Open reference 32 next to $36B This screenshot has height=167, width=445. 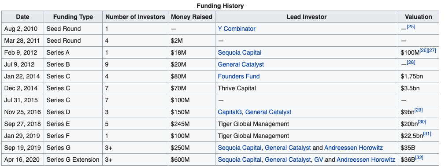tap(420, 158)
